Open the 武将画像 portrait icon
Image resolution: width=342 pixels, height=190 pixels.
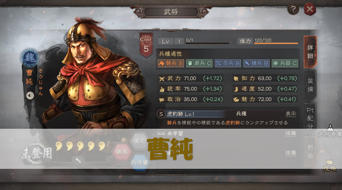330,131
